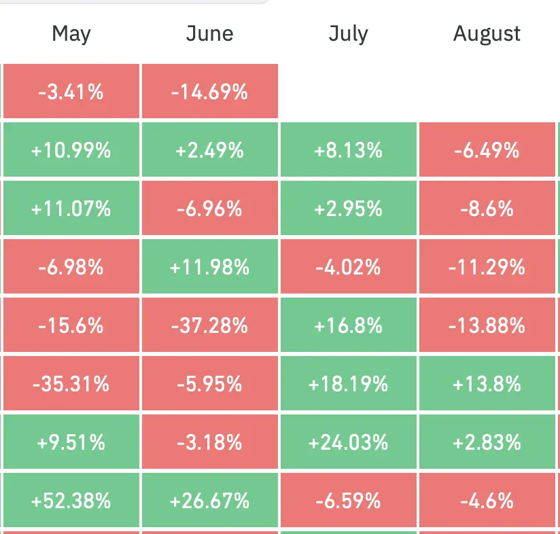The width and height of the screenshot is (560, 534).
Task: Select the -11.29% August cell
Action: pyautogui.click(x=487, y=266)
